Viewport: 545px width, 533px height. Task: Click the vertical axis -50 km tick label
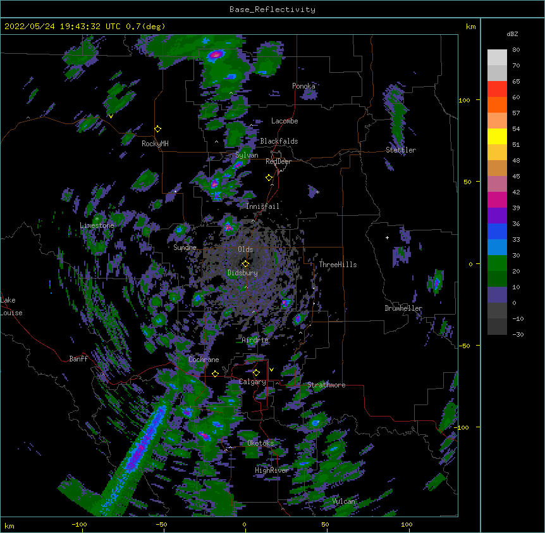pos(464,346)
